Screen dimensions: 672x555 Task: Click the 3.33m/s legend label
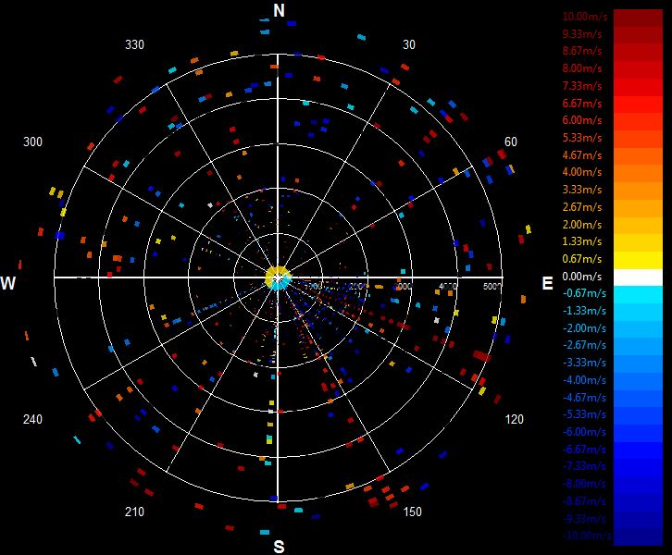pos(582,190)
